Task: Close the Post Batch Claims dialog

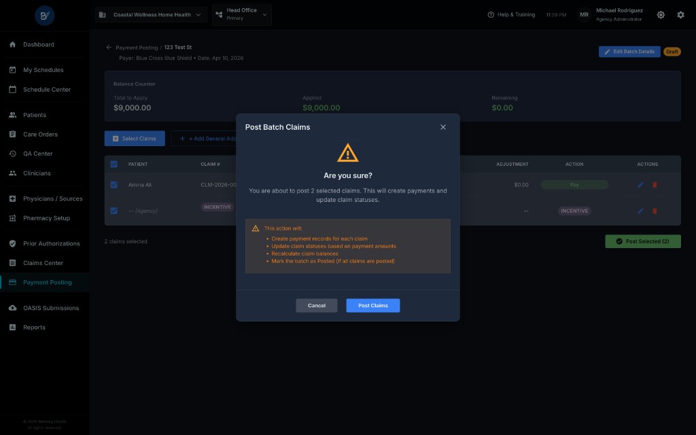Action: point(443,127)
